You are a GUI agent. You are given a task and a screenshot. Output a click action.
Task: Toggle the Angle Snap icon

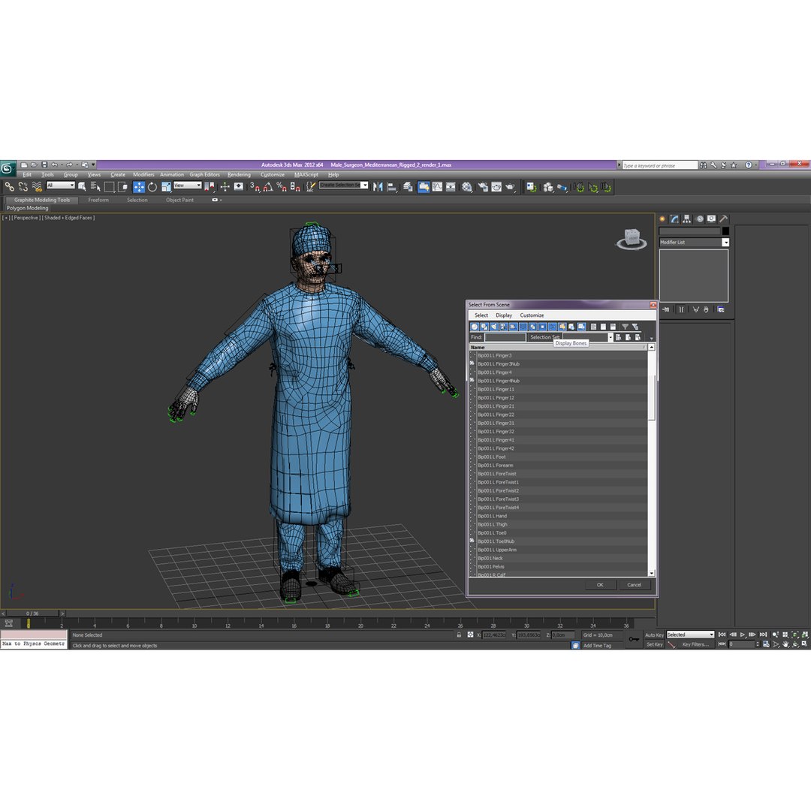pos(268,187)
